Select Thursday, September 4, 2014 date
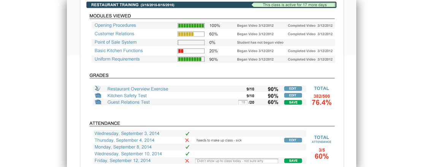 point(124,140)
